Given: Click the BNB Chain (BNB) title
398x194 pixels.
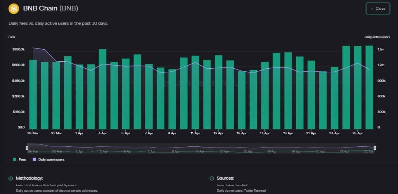Looking at the screenshot, I should coord(50,9).
